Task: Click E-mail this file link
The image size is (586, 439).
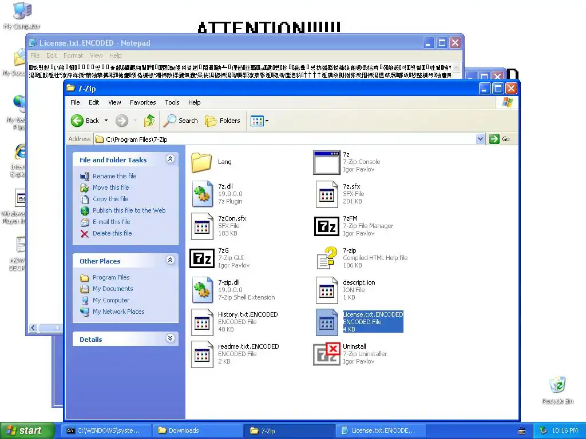Action: click(x=112, y=222)
